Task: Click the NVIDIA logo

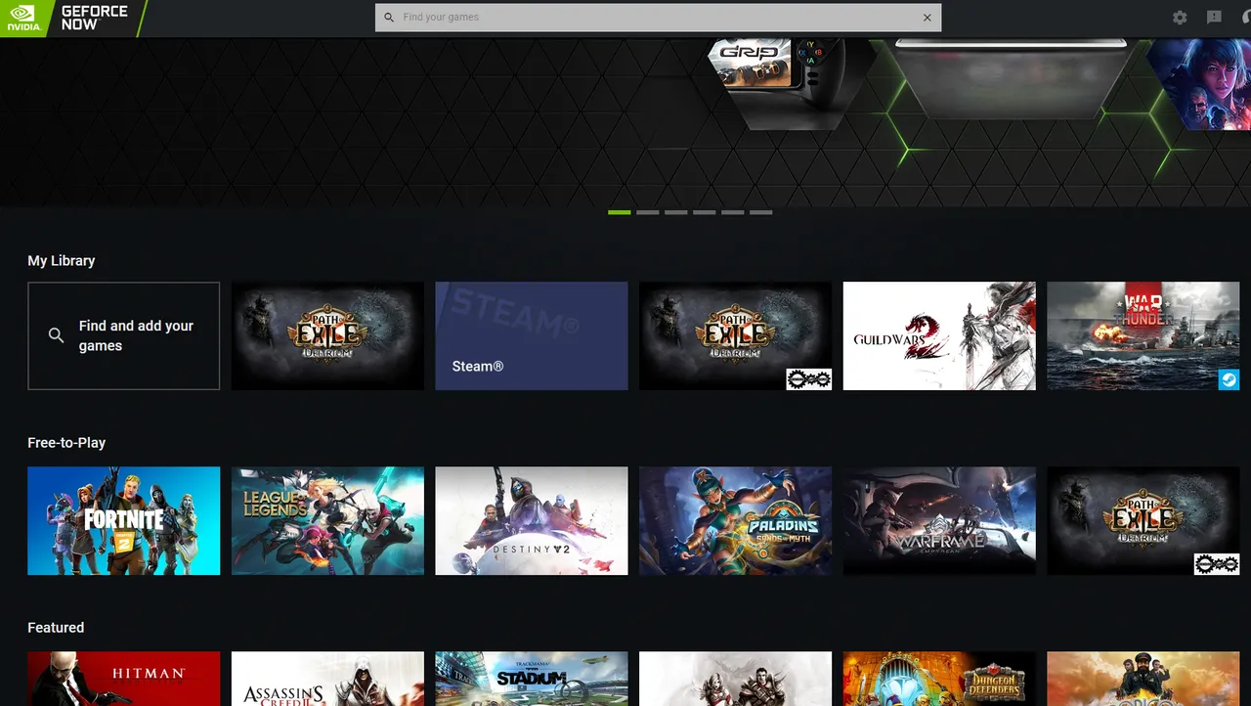Action: 23,19
